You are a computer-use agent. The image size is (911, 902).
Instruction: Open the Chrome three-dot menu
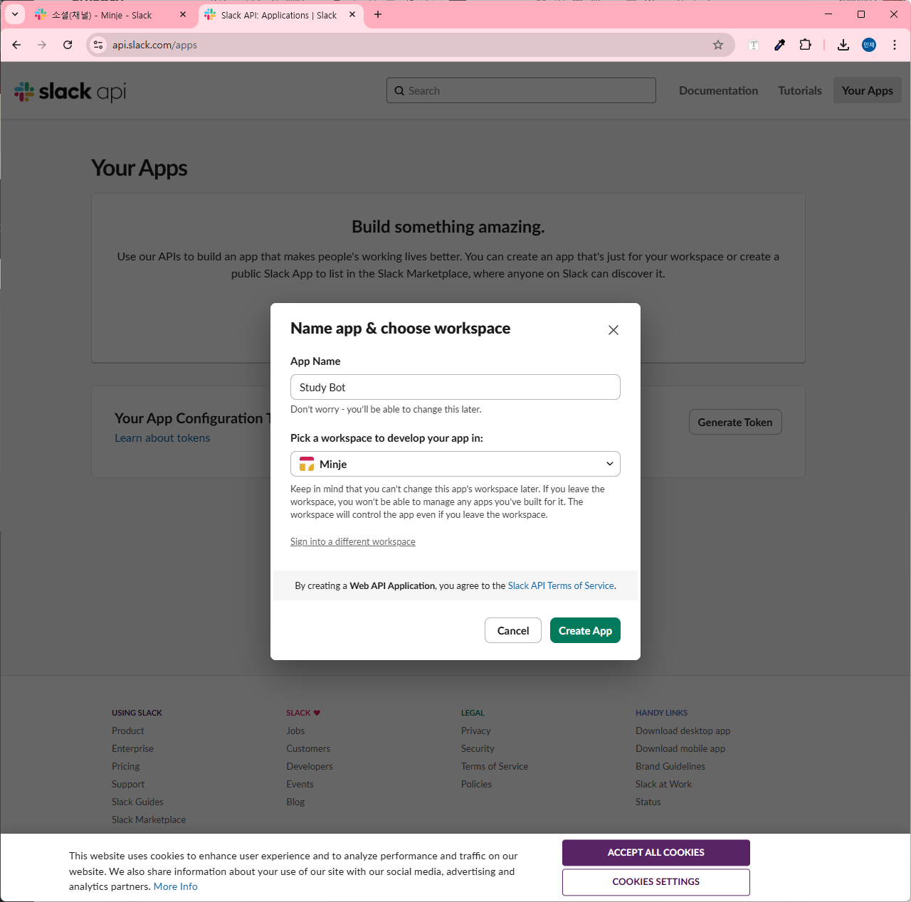pos(895,45)
